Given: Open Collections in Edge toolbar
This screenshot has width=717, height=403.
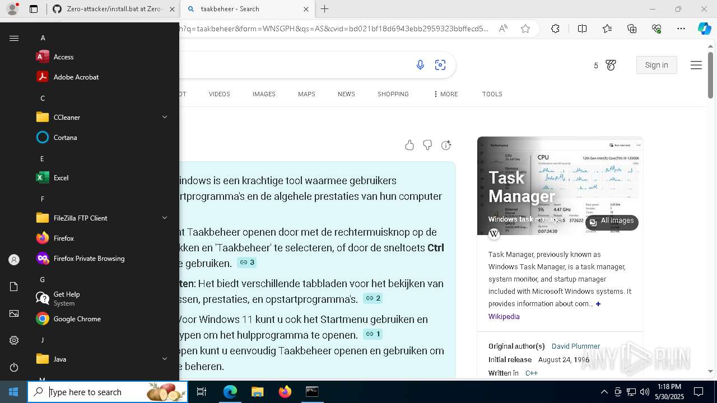Looking at the screenshot, I should (x=632, y=29).
